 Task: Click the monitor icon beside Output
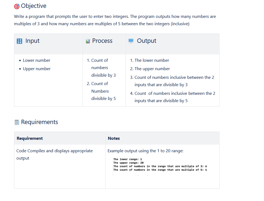pos(131,41)
